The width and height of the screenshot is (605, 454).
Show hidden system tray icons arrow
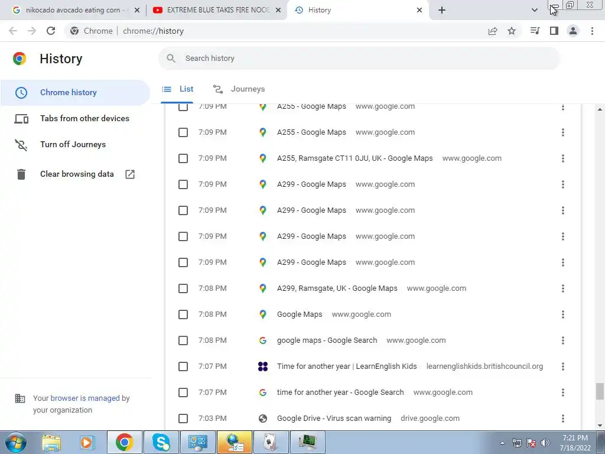pyautogui.click(x=502, y=443)
